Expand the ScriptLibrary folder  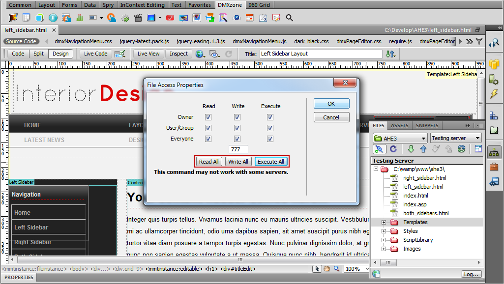pos(384,240)
